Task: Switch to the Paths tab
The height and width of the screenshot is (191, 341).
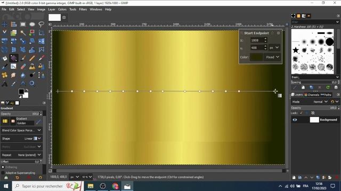Action: [x=326, y=95]
